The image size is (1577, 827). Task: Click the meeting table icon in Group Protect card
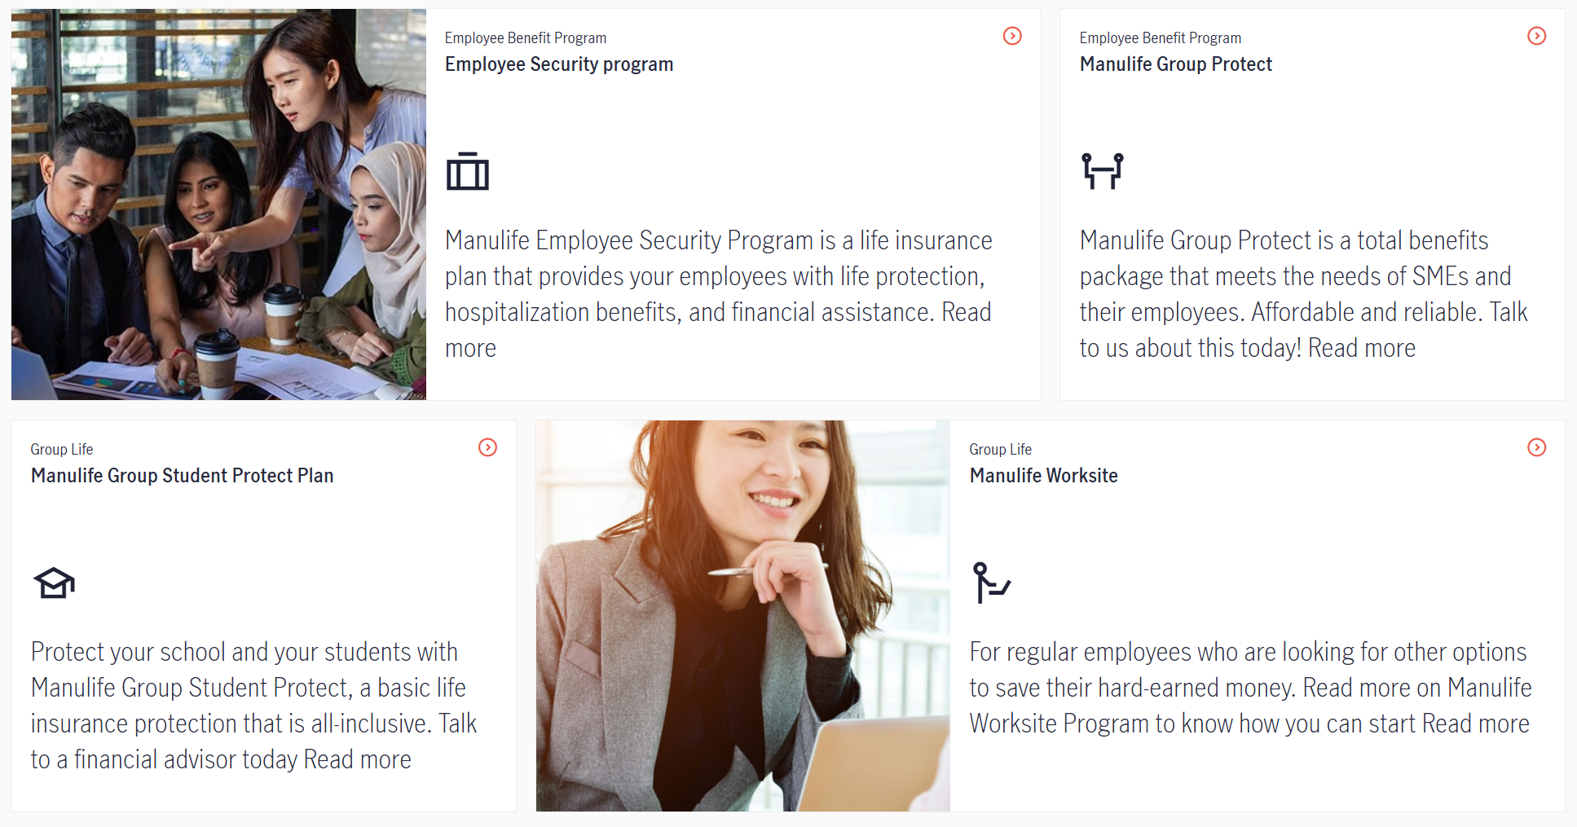pos(1102,171)
